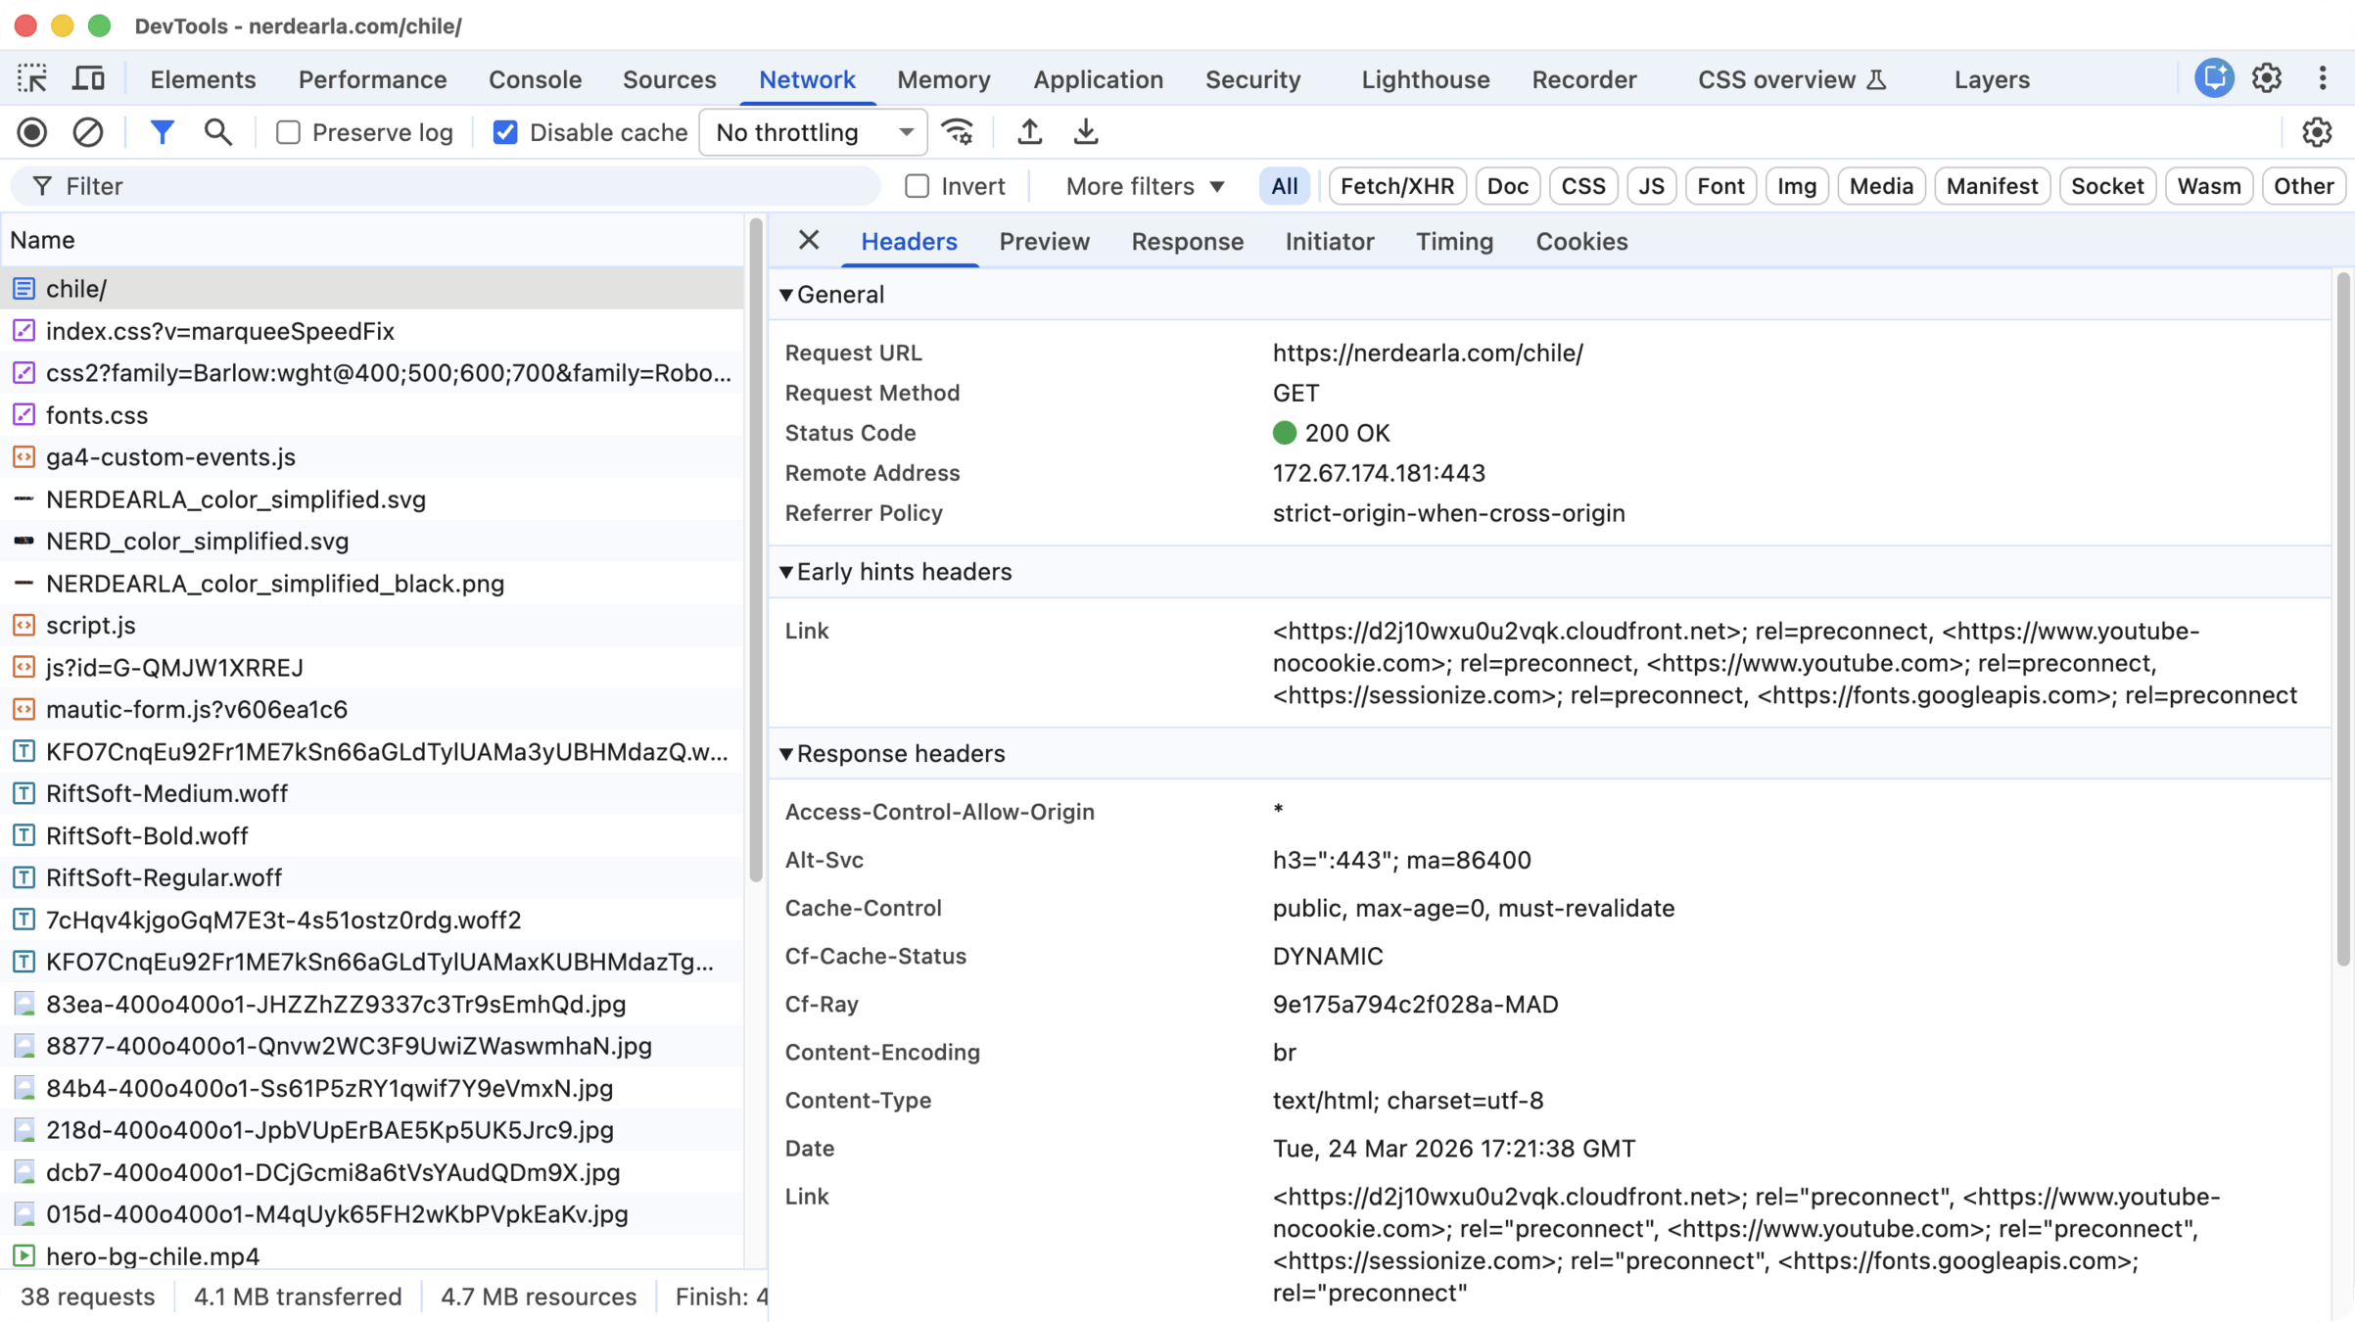Stop recording network log
Viewport: 2355px width, 1322px height.
pos(32,132)
